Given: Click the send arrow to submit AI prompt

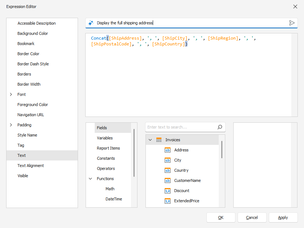Looking at the screenshot, I should coord(292,23).
